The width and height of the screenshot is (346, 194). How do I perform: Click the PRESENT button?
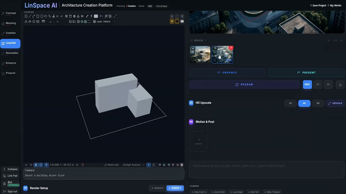pos(307,73)
